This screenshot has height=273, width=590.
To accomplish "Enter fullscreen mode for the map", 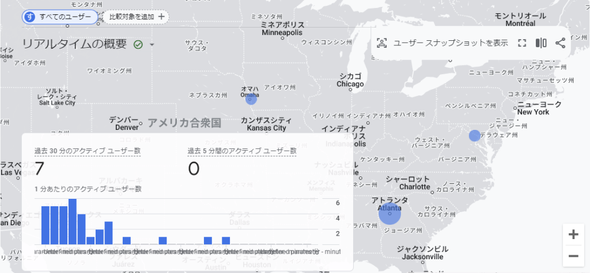I will point(522,43).
